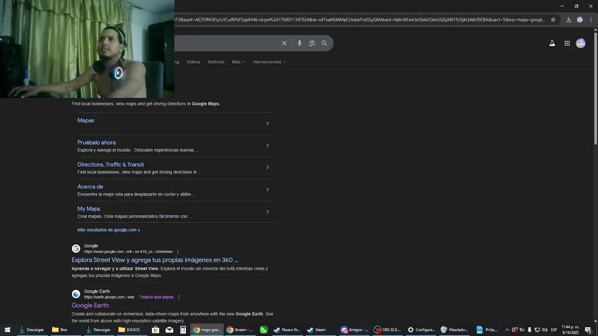Viewport: 598px width, 336px height.
Task: Switch to maps goo... Chrome taskbar window
Action: click(207, 330)
